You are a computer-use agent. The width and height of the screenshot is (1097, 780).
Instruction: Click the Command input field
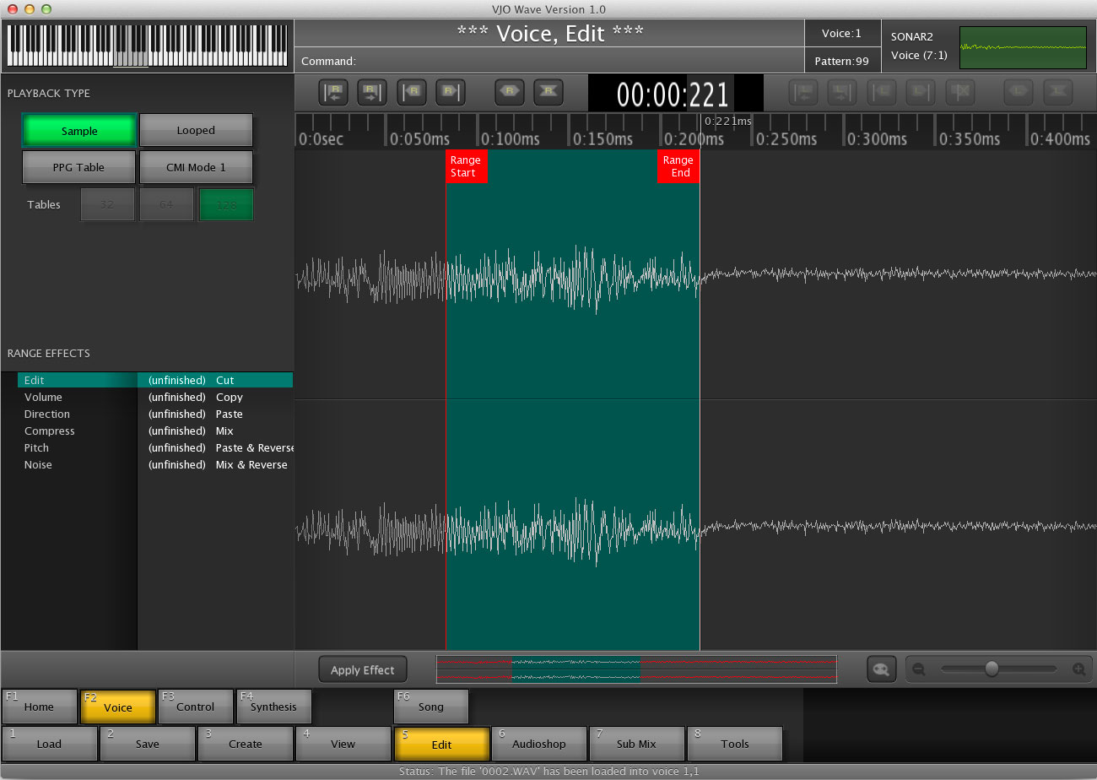(548, 61)
